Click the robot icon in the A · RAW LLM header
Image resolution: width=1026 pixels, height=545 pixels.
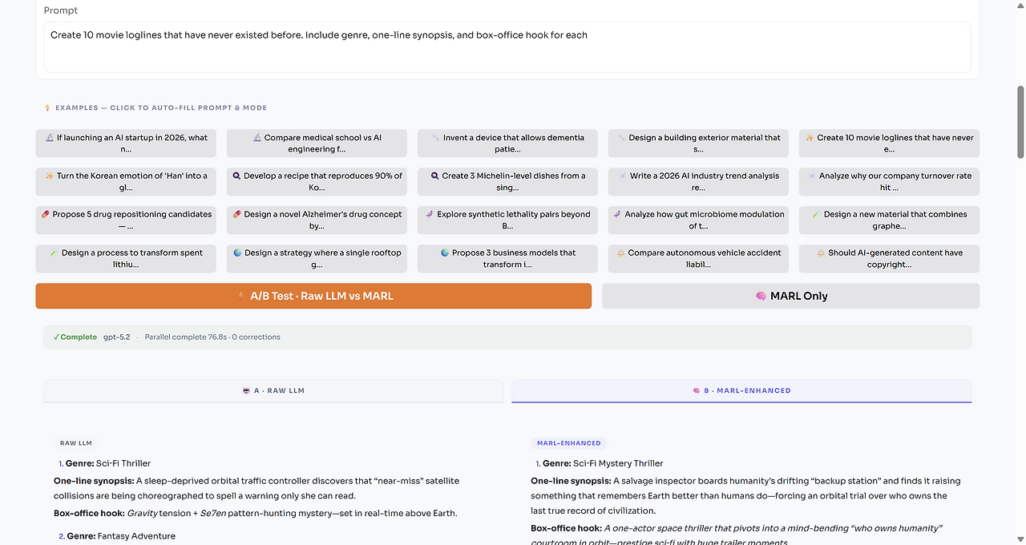(x=245, y=390)
